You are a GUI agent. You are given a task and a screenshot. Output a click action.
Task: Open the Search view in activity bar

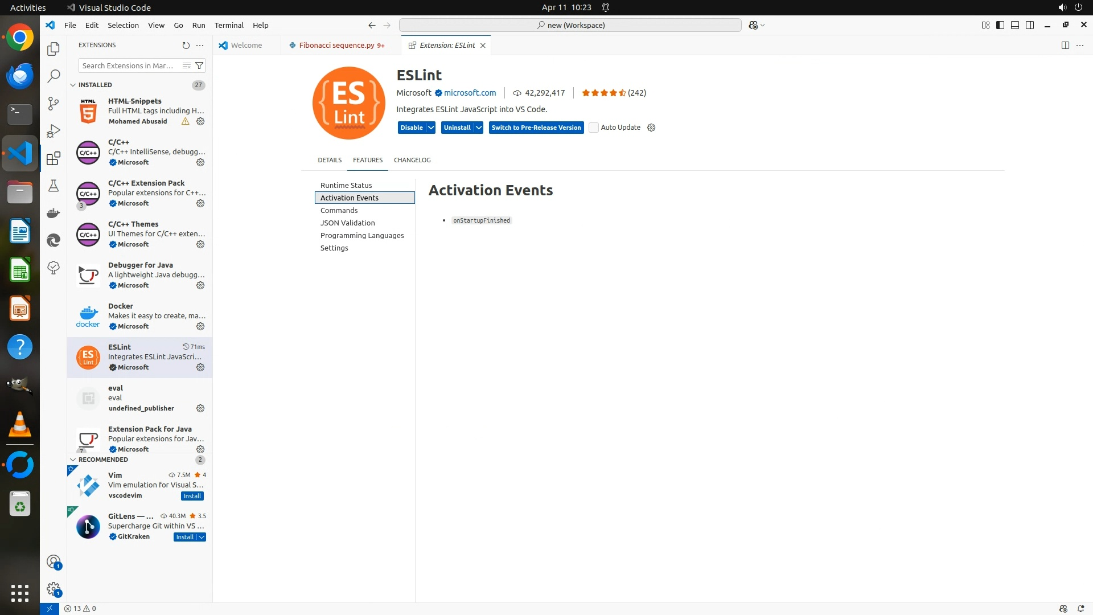[54, 76]
